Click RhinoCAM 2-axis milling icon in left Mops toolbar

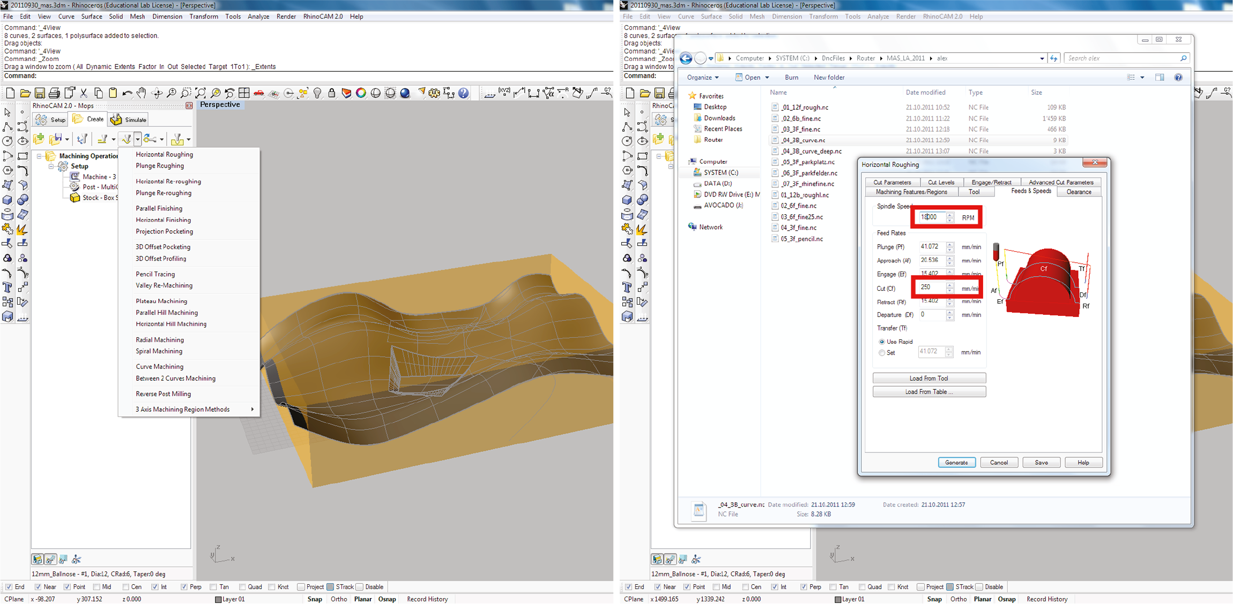(x=103, y=139)
